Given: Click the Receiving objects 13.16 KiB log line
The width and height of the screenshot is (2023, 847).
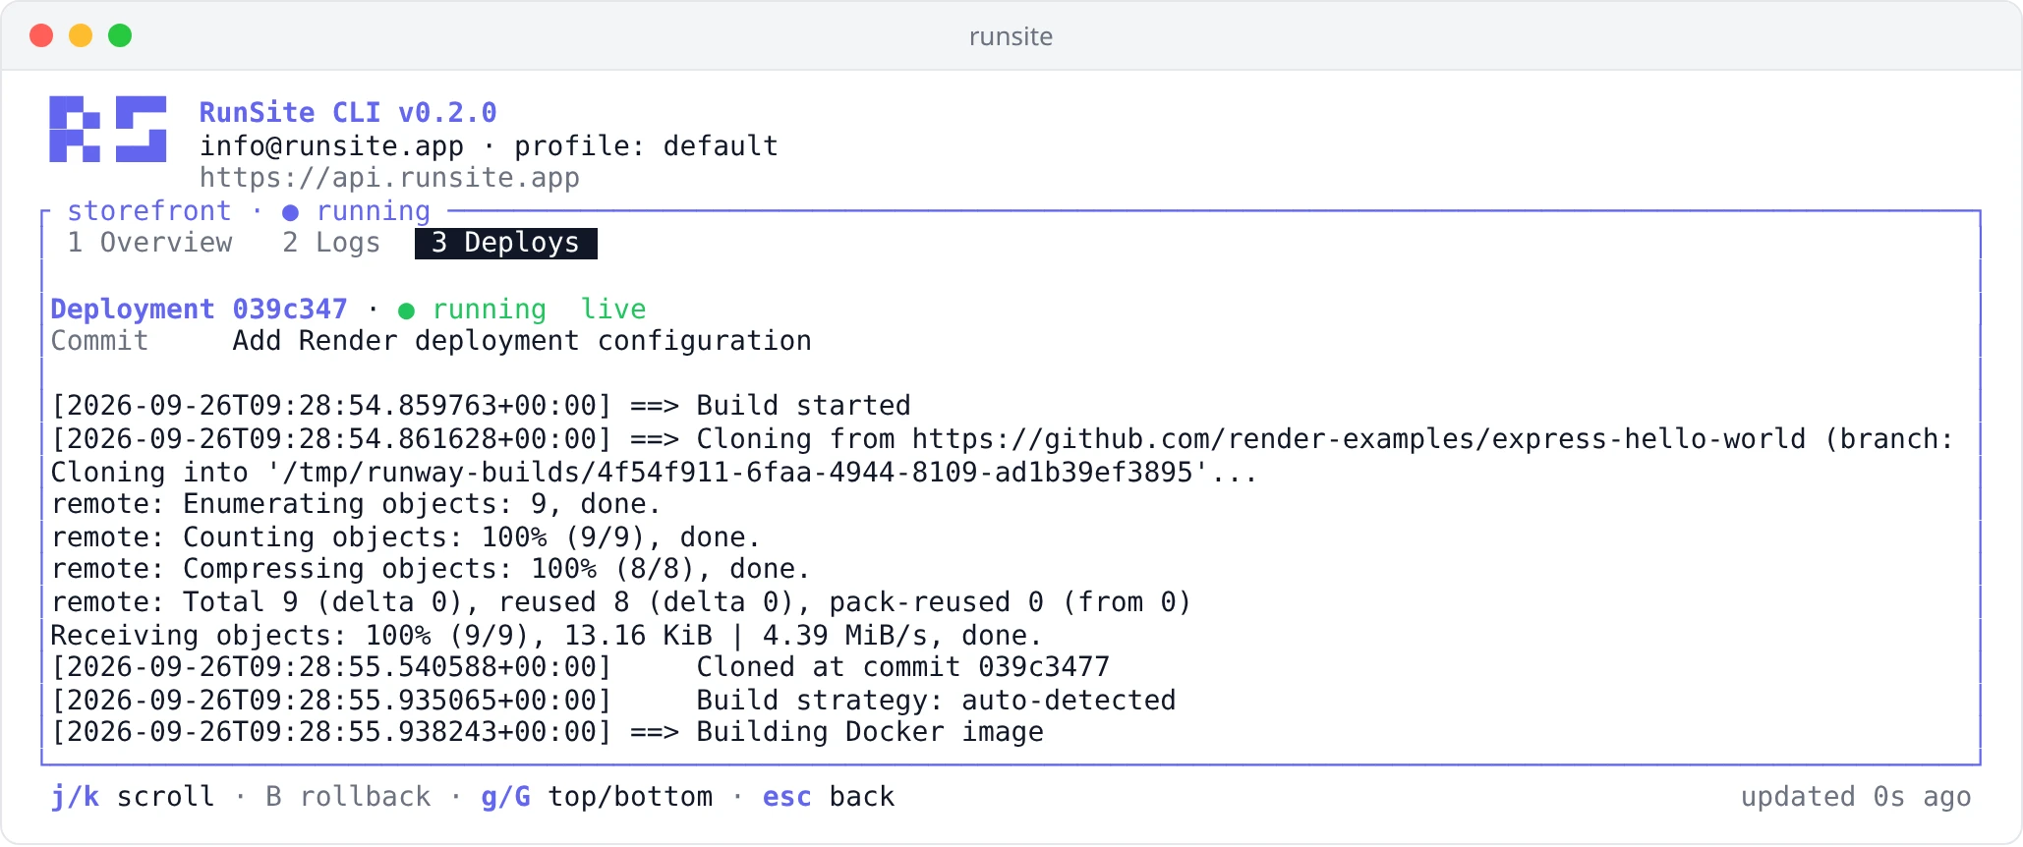Looking at the screenshot, I should tap(547, 636).
